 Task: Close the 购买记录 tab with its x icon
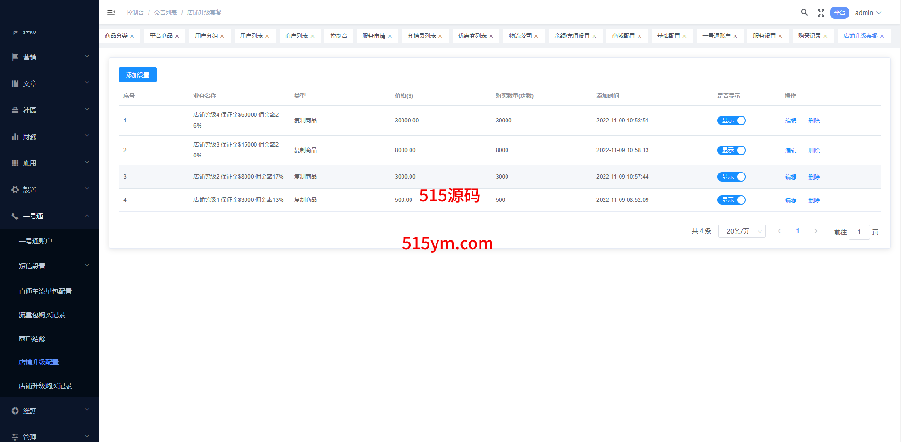pos(826,36)
